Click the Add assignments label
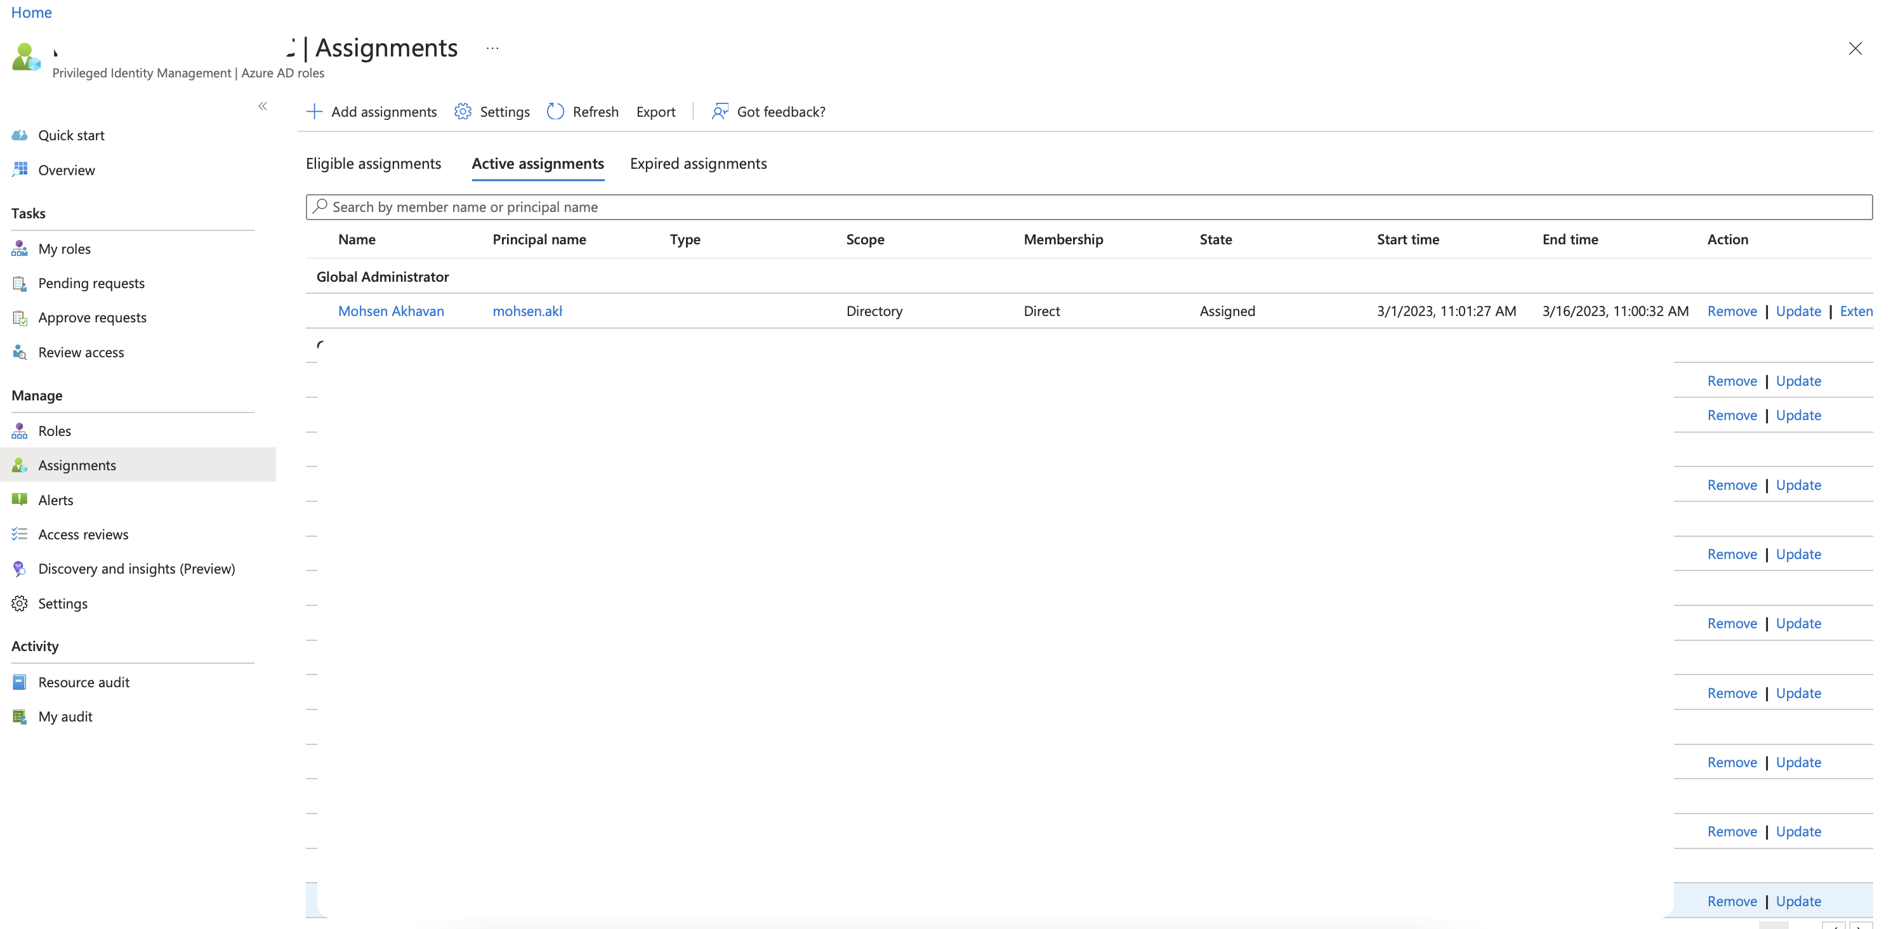 pyautogui.click(x=384, y=112)
